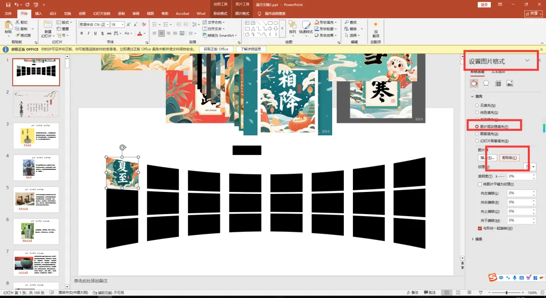The width and height of the screenshot is (546, 298).
Task: Open the 文件 File menu
Action: (x=8, y=14)
